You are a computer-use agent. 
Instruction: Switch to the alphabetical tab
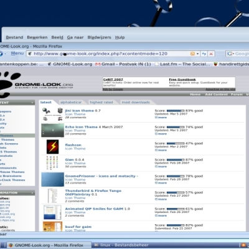[x=71, y=102]
